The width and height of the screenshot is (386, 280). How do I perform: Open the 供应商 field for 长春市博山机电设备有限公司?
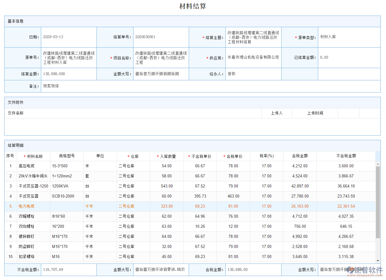click(253, 57)
